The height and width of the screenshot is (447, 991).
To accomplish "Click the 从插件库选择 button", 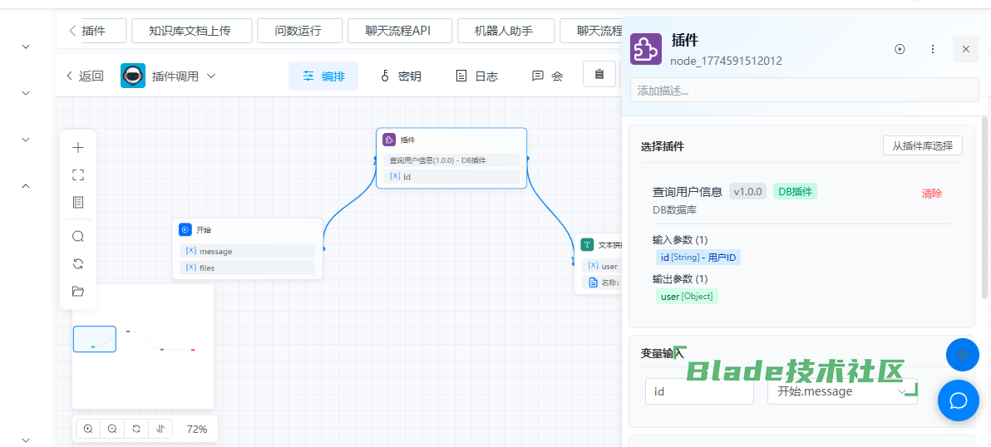I will tap(922, 145).
